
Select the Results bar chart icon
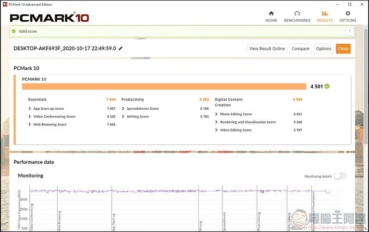click(x=325, y=13)
